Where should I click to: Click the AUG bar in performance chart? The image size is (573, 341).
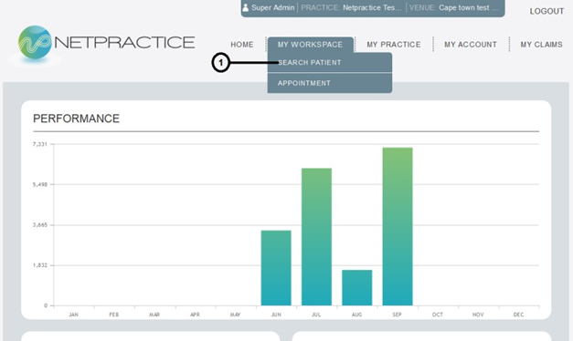coord(357,287)
